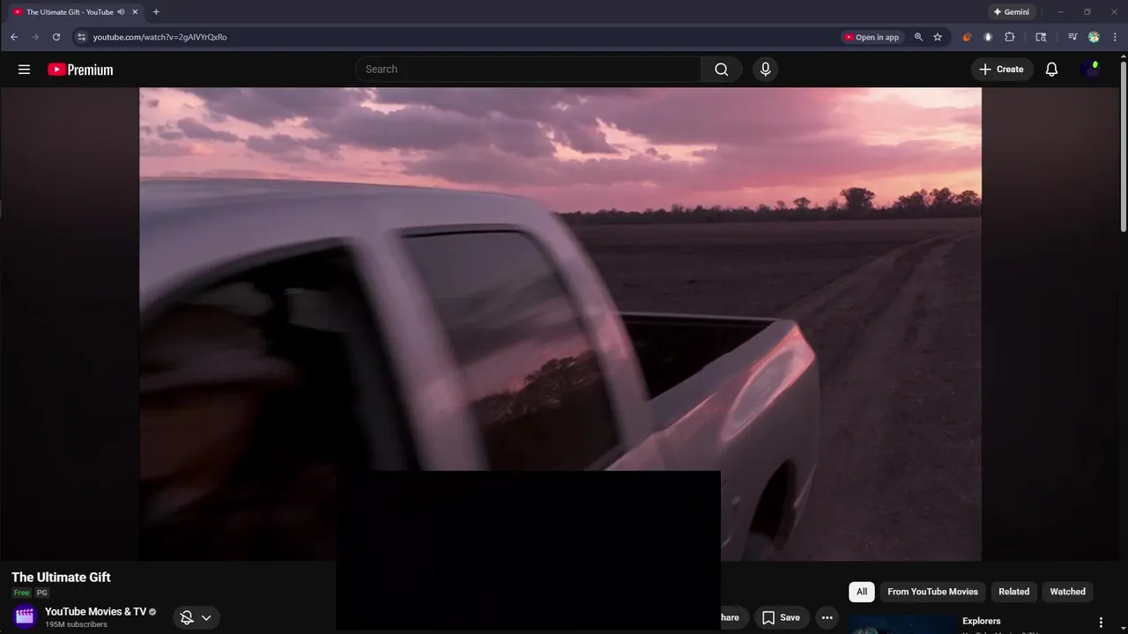Click the browser forward arrow
This screenshot has width=1128, height=634.
pos(35,37)
